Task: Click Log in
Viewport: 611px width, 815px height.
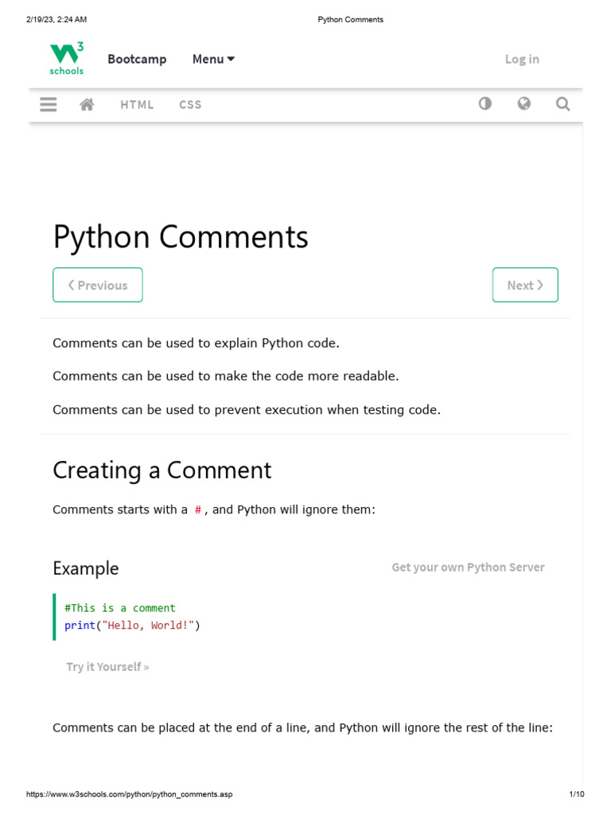Action: click(x=522, y=59)
